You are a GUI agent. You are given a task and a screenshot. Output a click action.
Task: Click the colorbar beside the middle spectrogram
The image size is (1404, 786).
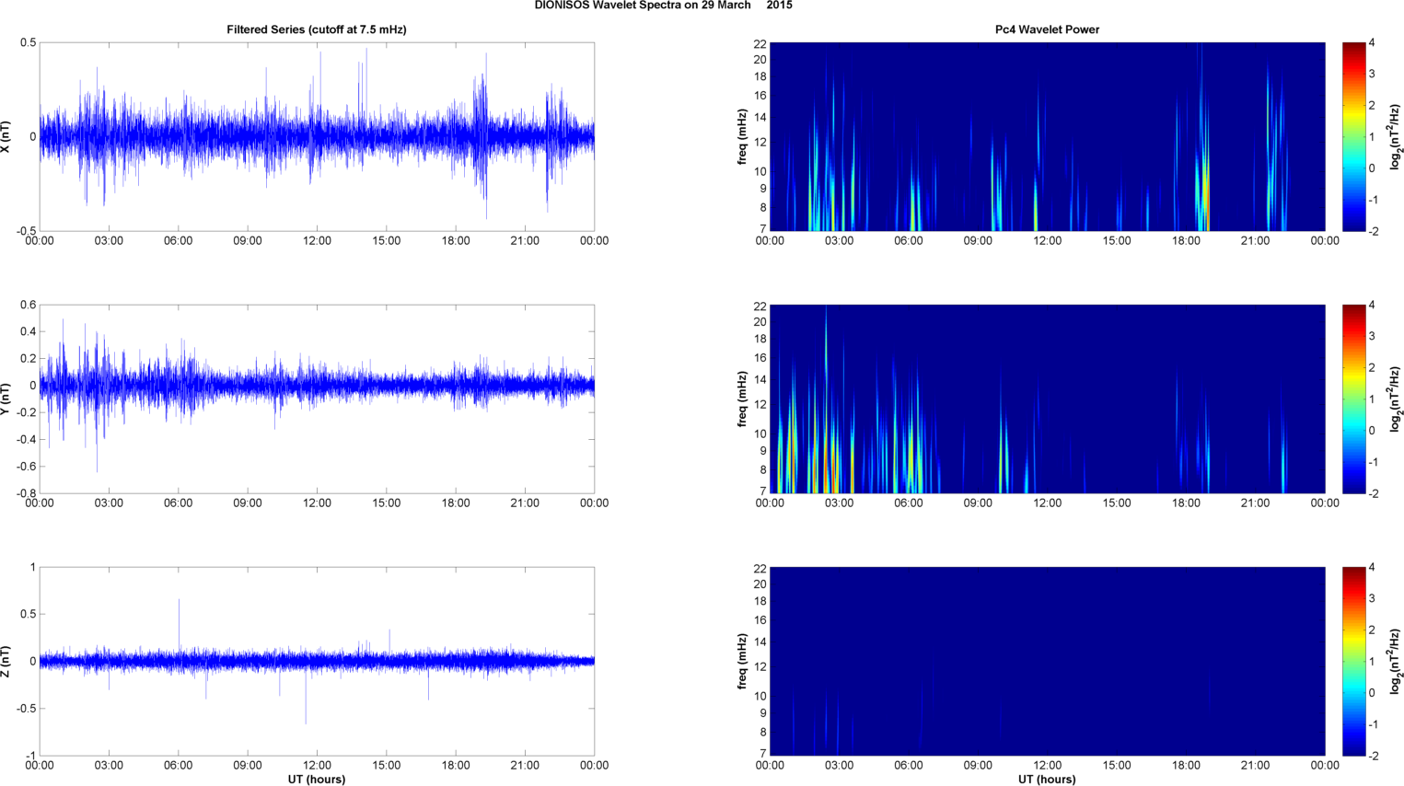[x=1353, y=399]
